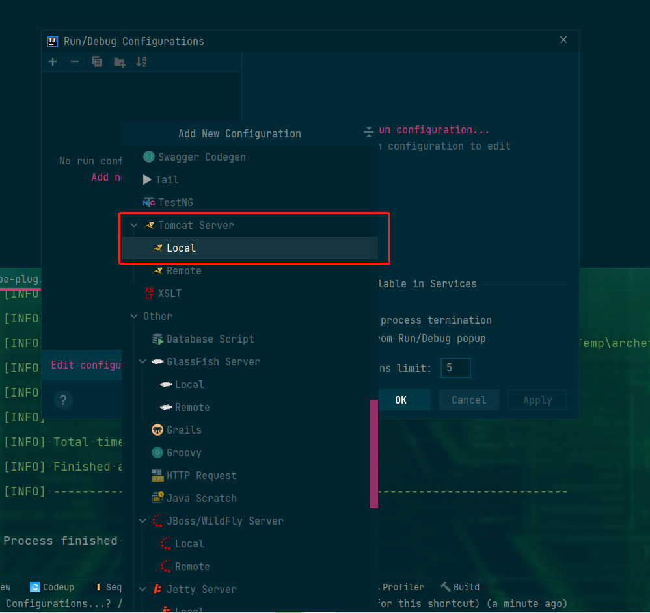Choose the XSLT configuration type
Screen dimensions: 650x613
tap(250, 293)
